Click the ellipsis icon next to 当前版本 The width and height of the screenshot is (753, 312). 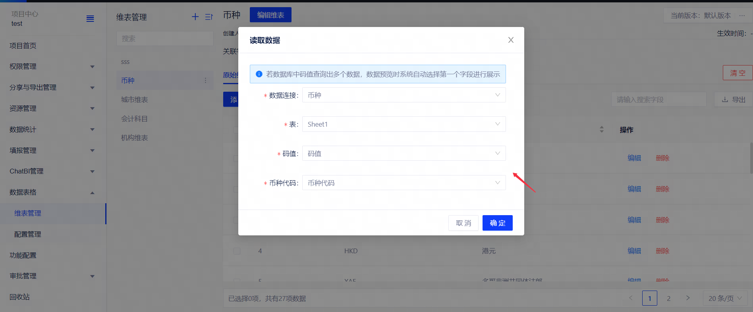coord(742,15)
